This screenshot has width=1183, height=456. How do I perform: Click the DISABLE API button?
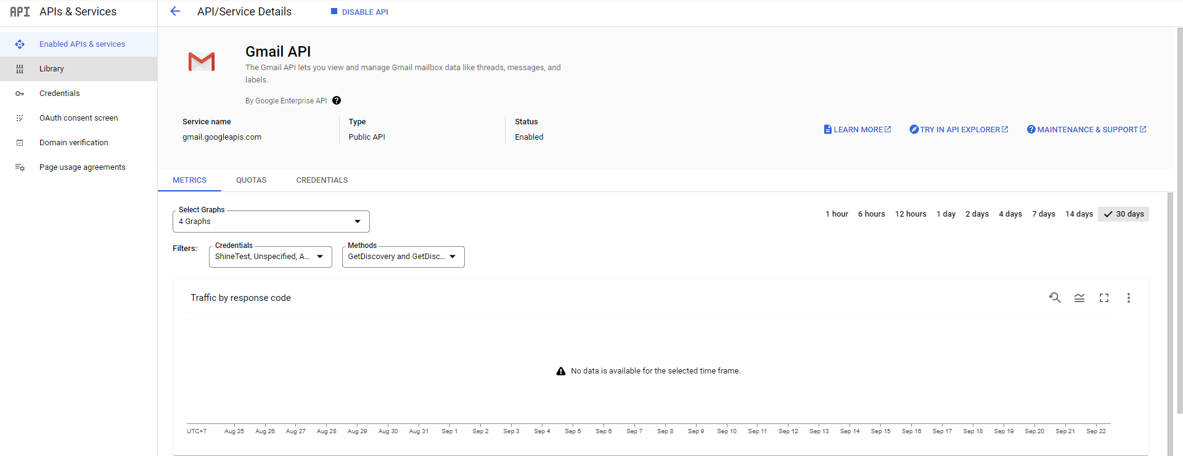coord(359,12)
